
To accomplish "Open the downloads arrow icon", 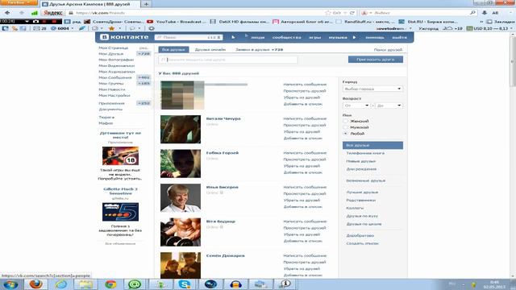I will coord(485,13).
